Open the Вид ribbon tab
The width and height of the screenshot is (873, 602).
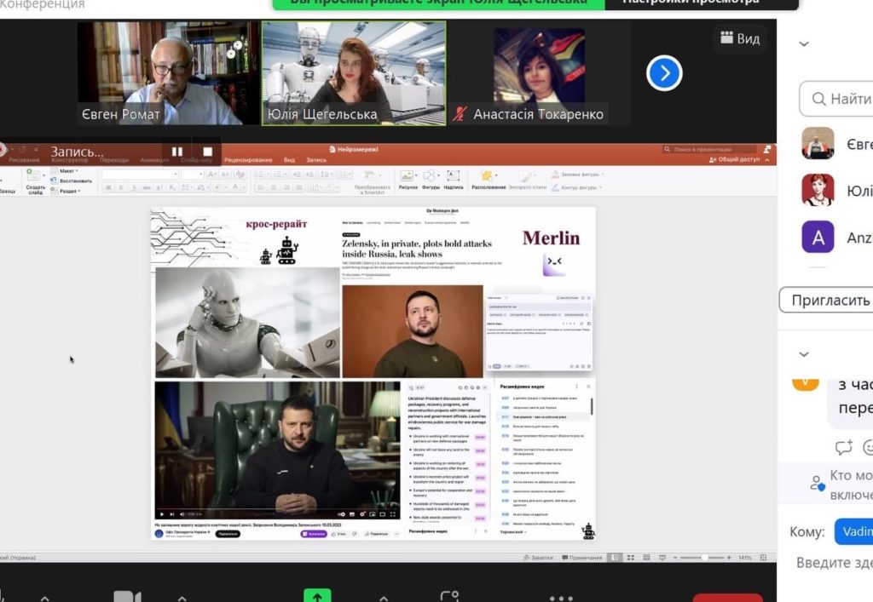289,160
